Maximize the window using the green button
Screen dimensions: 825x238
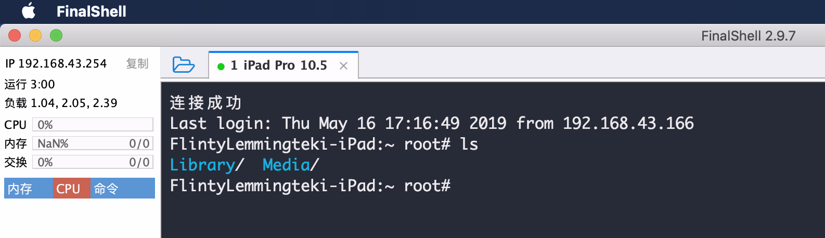(56, 35)
